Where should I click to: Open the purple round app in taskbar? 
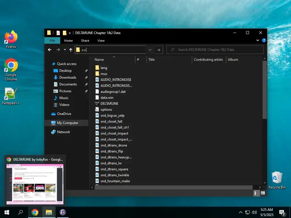63,212
